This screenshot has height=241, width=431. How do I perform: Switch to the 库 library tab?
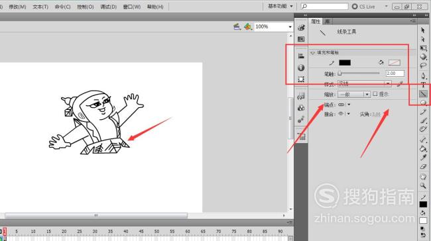click(327, 21)
